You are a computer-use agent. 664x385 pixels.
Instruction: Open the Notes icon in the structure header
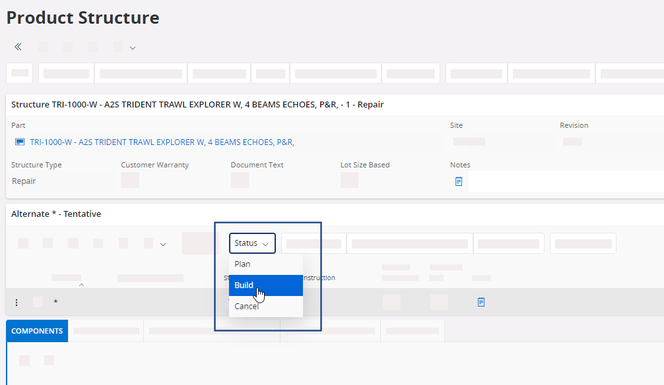tap(459, 181)
